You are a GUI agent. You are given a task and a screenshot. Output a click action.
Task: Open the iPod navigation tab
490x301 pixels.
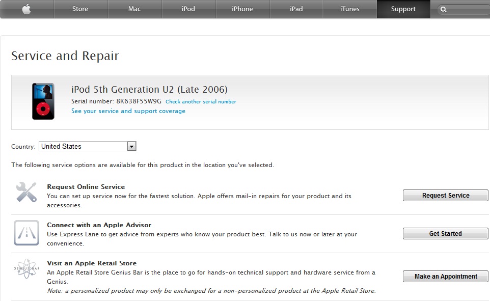tap(188, 9)
